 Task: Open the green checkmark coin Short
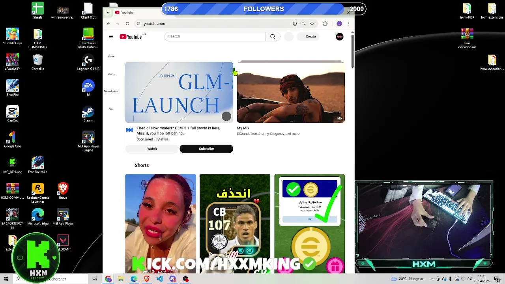309,224
